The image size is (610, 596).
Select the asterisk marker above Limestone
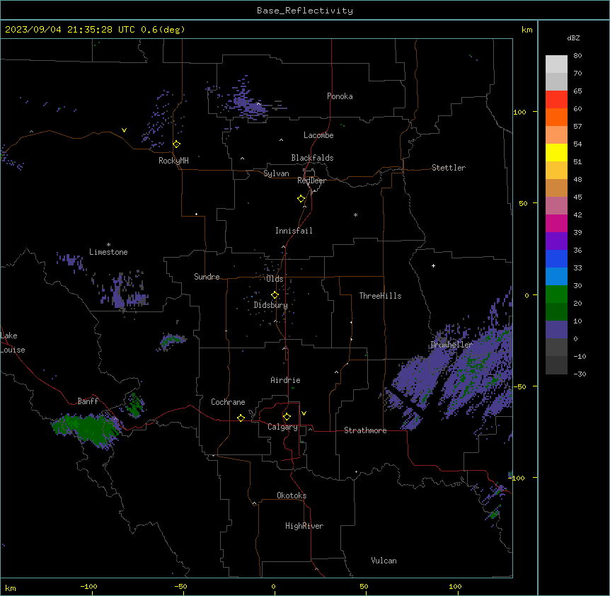108,244
